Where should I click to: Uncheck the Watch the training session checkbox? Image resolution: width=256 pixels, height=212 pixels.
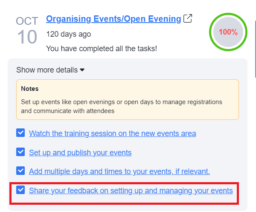20,133
